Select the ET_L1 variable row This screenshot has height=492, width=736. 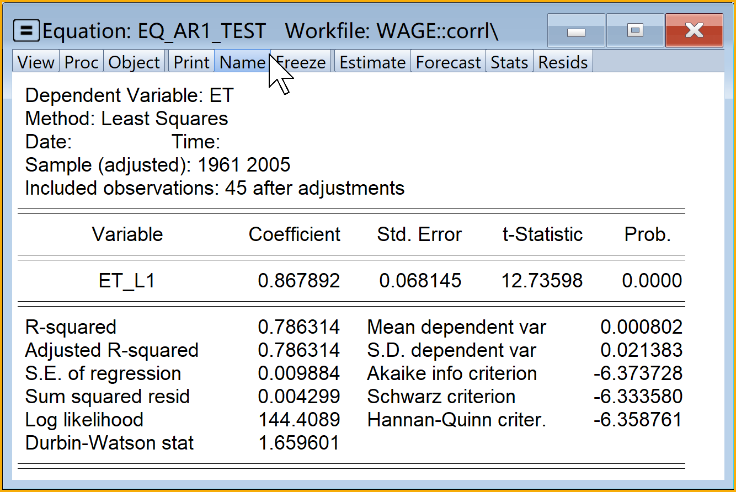tap(351, 281)
